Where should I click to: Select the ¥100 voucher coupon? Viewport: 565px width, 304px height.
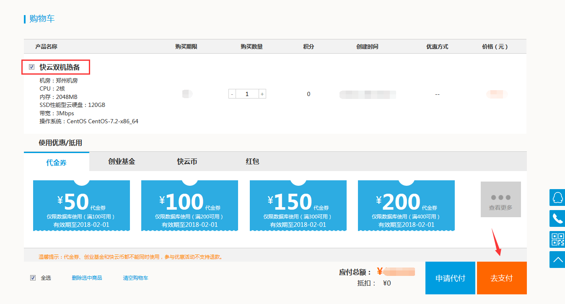[189, 205]
